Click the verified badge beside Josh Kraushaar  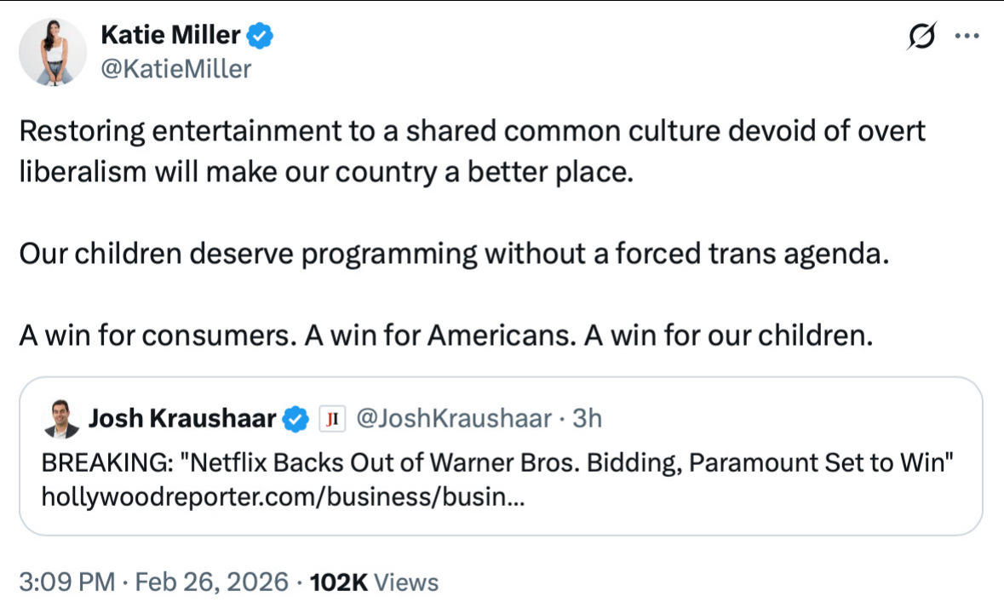pyautogui.click(x=295, y=418)
